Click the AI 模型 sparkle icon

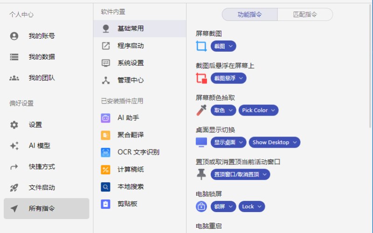pos(14,145)
